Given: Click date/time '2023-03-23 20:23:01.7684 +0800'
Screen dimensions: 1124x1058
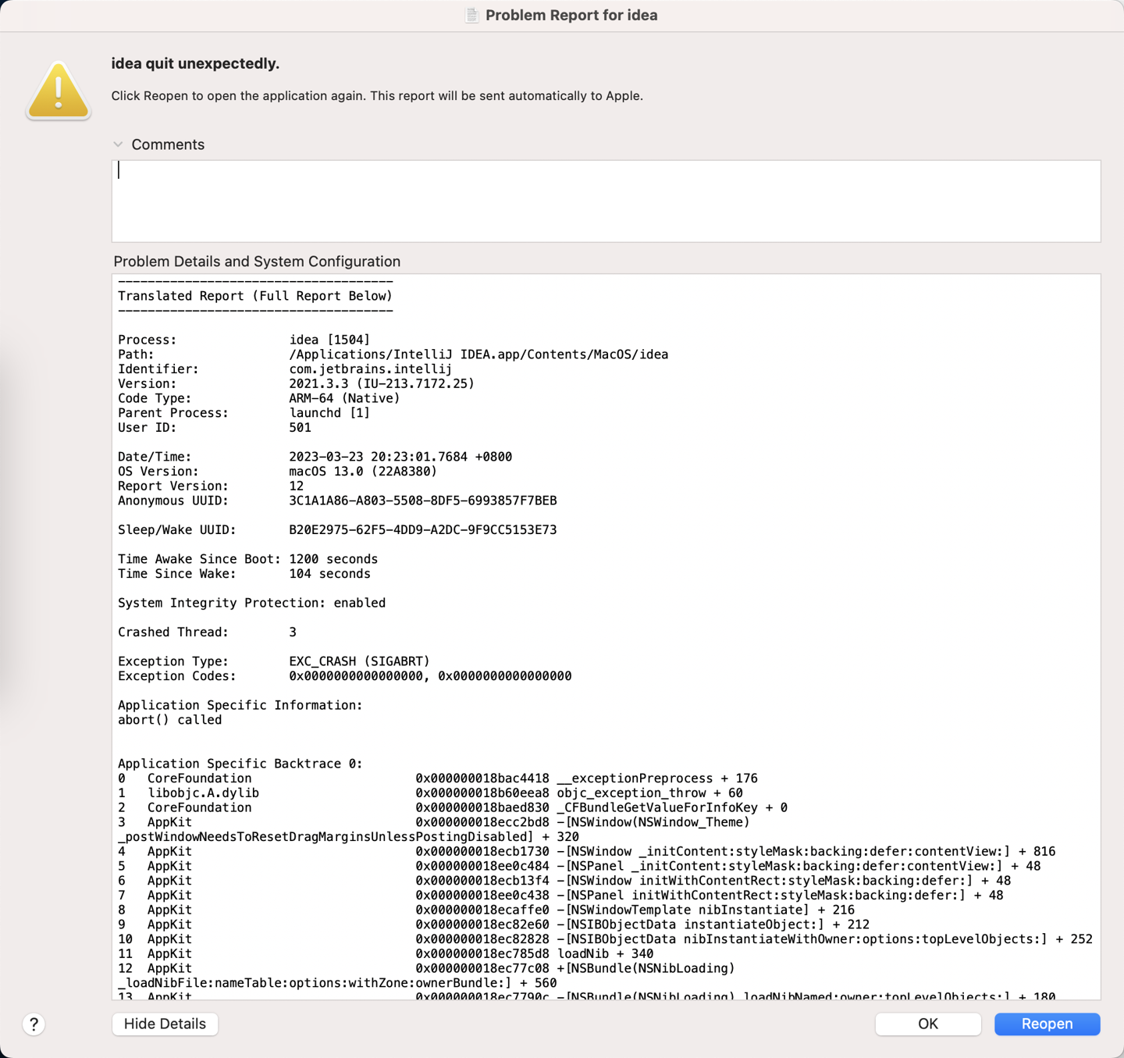Looking at the screenshot, I should point(400,457).
